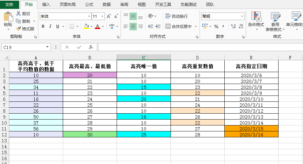Click formula bar confirm checkmark
Image resolution: width=303 pixels, height=164 pixels.
[x=79, y=47]
